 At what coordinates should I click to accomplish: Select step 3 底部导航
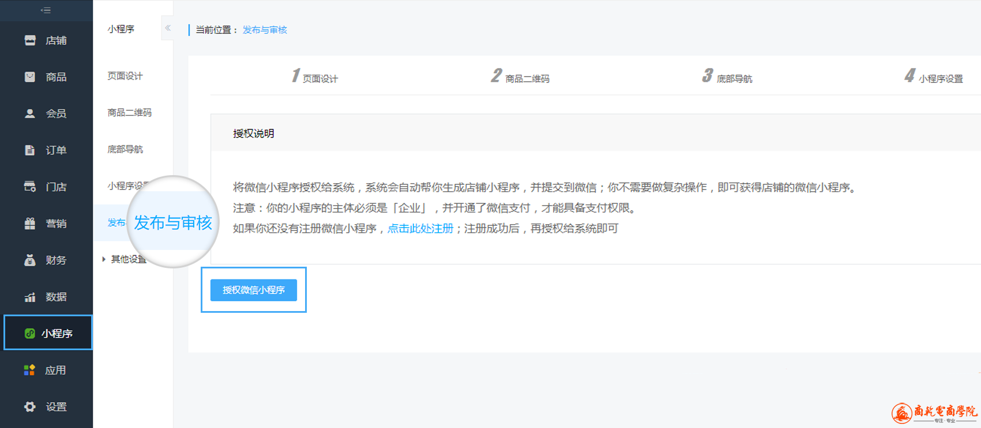point(727,76)
